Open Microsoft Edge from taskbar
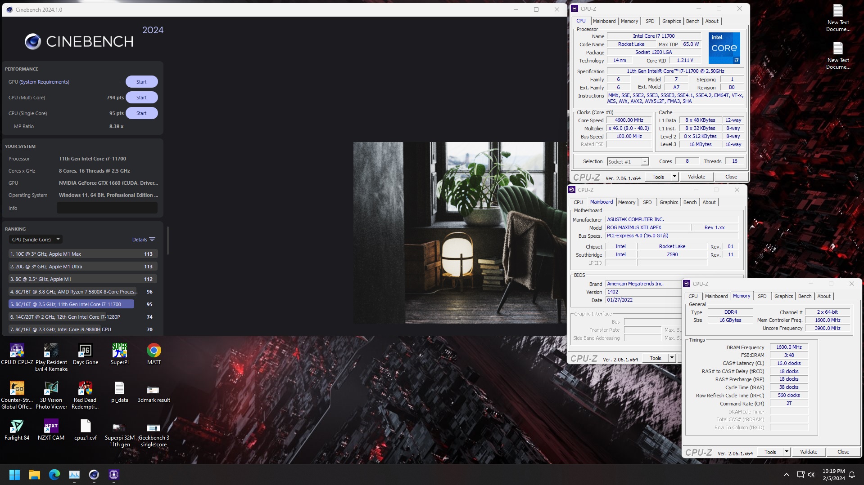864x485 pixels. pyautogui.click(x=54, y=475)
